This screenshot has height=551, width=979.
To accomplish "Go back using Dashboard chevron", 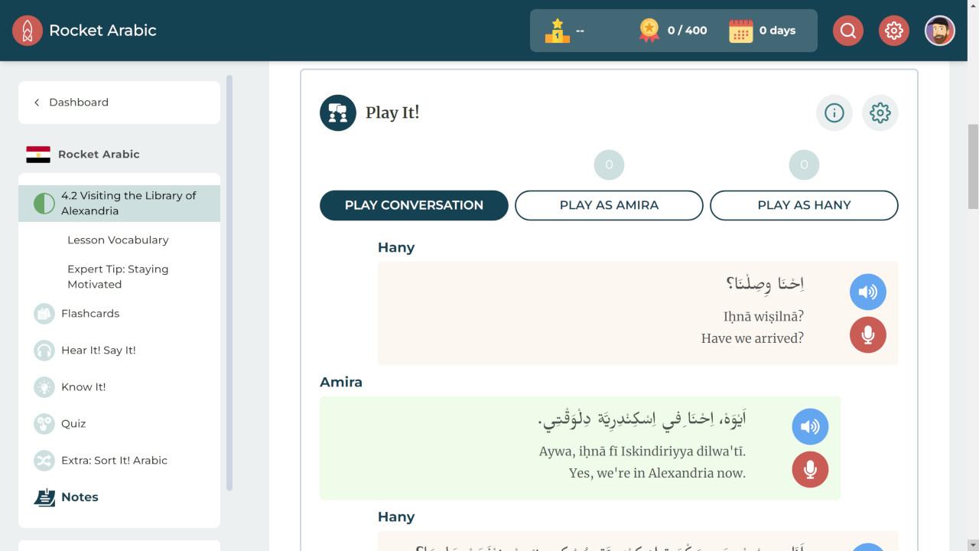I will click(x=37, y=102).
